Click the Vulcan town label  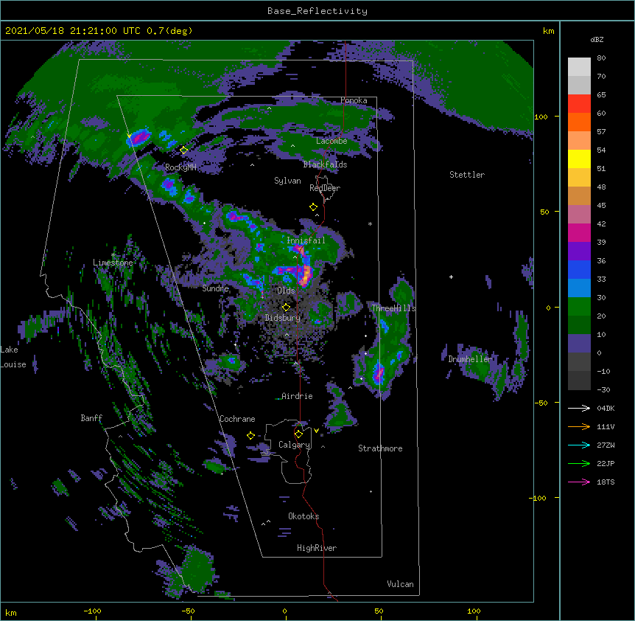[x=400, y=584]
